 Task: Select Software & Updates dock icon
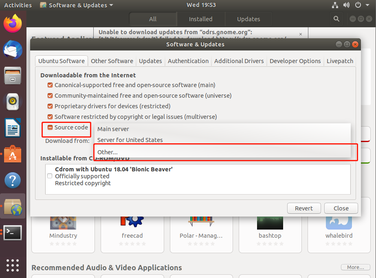(13, 207)
